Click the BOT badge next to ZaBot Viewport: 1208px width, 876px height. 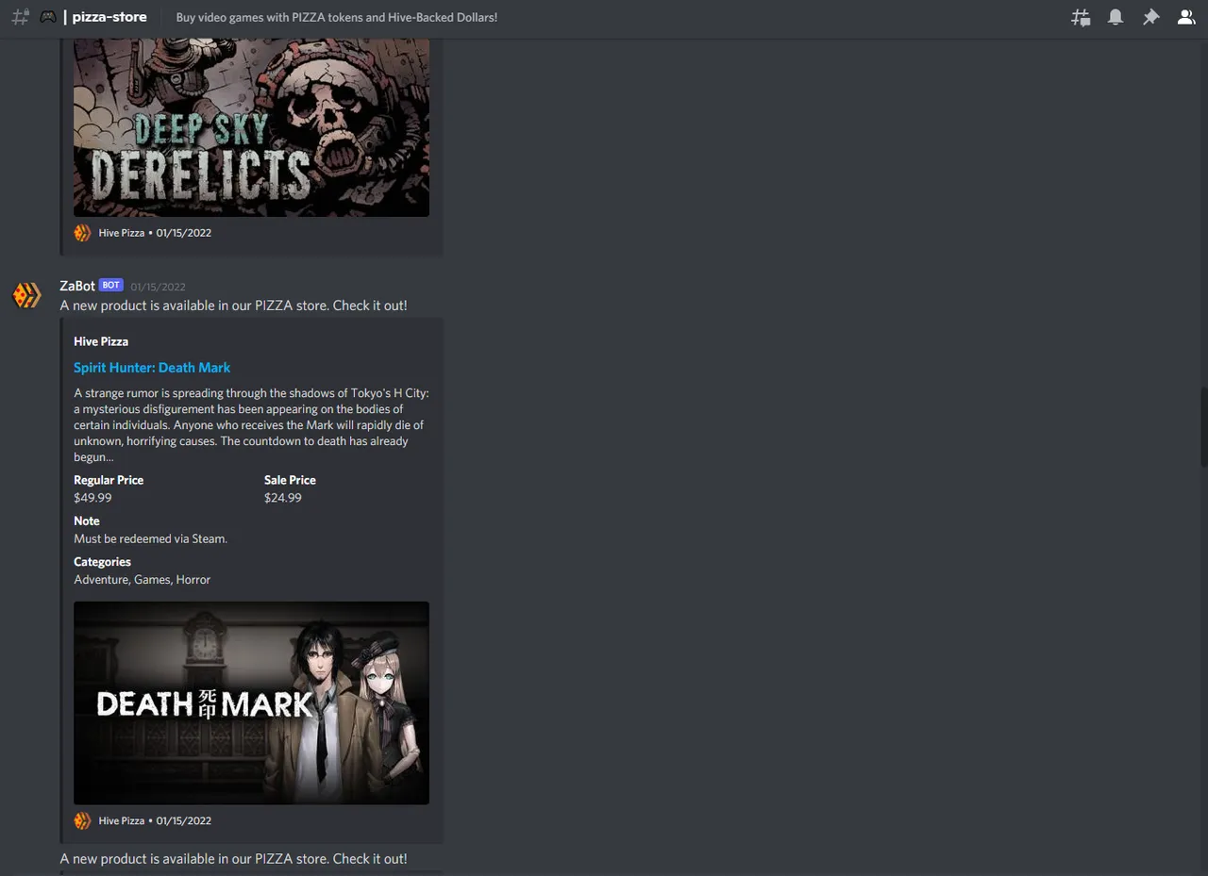point(111,286)
